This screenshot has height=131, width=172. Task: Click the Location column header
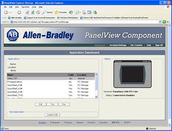pos(86,75)
